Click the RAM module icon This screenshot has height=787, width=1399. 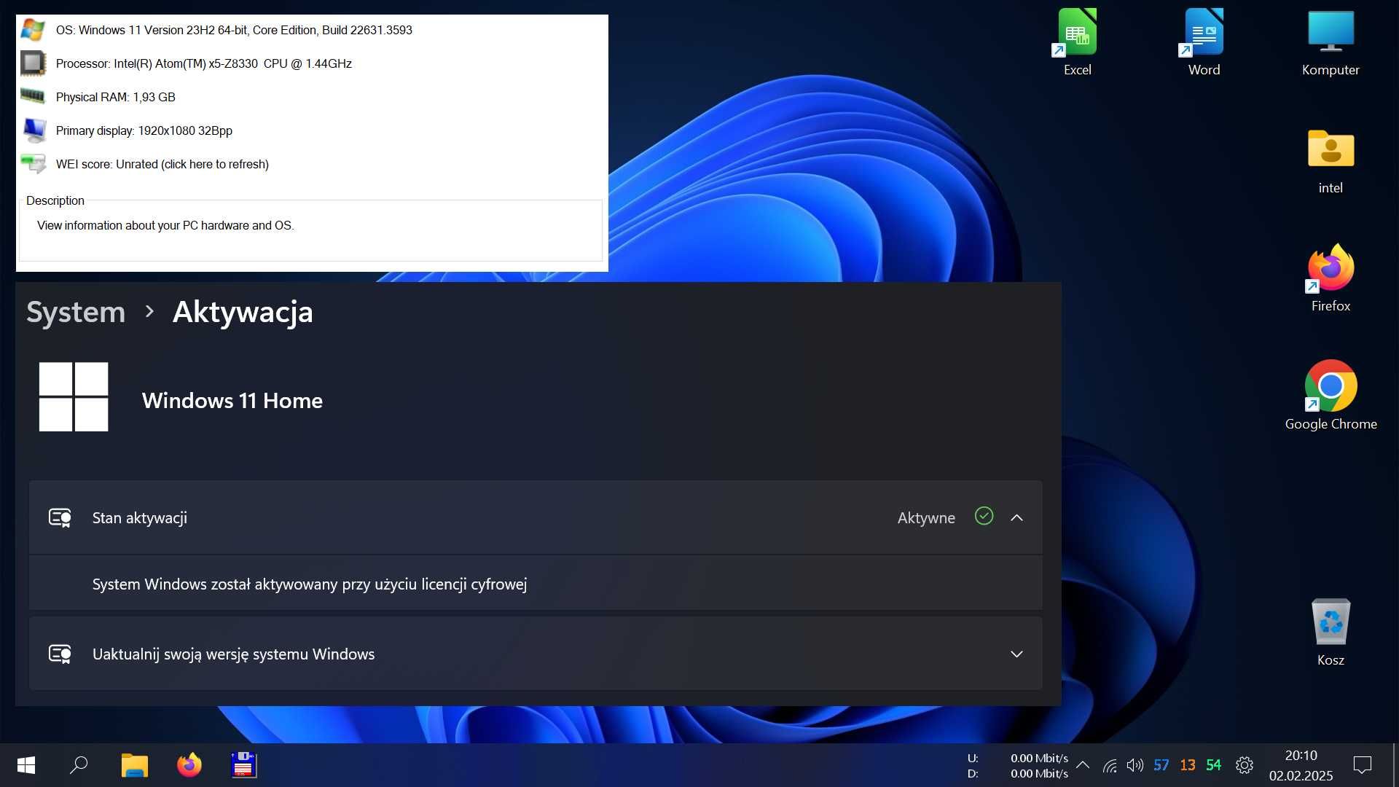[33, 95]
